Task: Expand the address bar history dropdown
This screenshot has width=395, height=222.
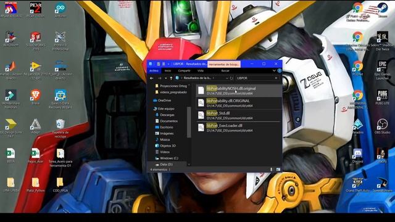Action: pyautogui.click(x=227, y=78)
